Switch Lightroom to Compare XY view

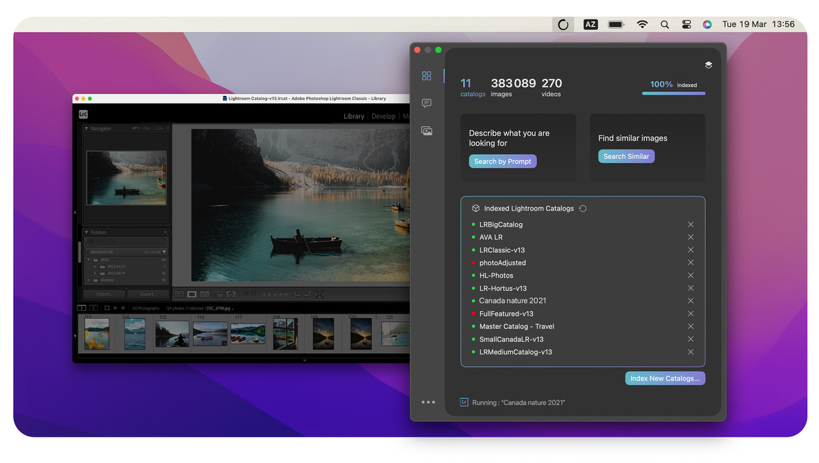[x=205, y=294]
